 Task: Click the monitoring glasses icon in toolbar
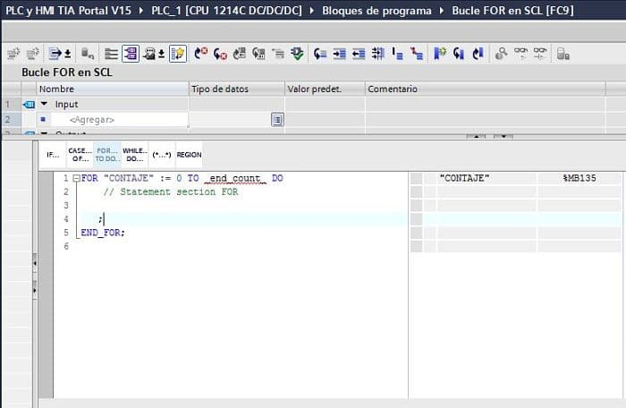tap(520, 54)
